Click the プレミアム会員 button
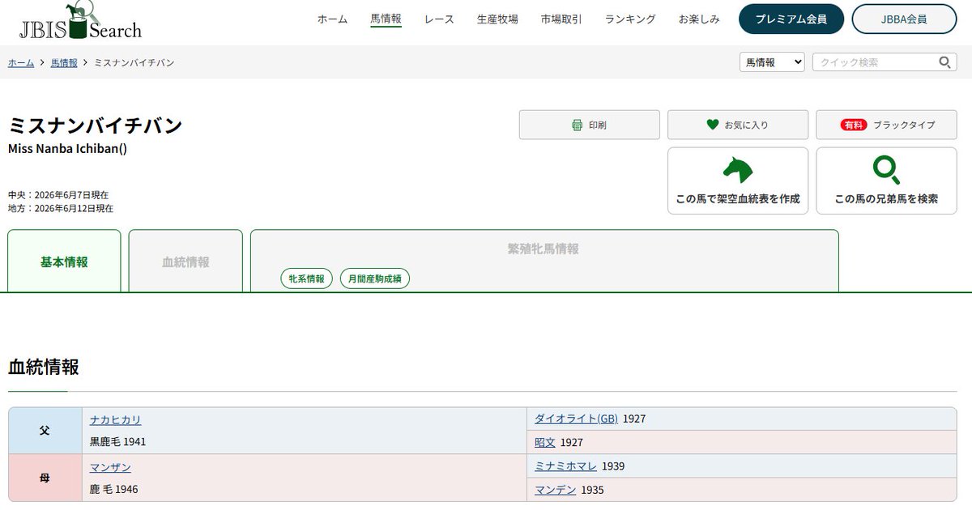Screen dimensions: 972x510 click(791, 19)
